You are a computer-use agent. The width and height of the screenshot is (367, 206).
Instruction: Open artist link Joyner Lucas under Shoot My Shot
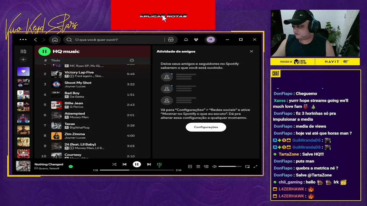(x=75, y=86)
